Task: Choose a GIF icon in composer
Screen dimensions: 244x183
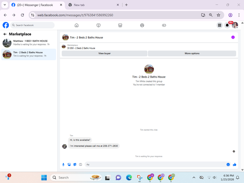Action: coord(81,164)
